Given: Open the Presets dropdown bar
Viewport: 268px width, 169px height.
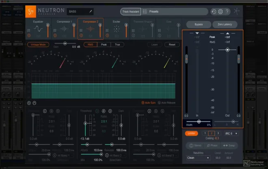Looking at the screenshot, I should pos(174,11).
